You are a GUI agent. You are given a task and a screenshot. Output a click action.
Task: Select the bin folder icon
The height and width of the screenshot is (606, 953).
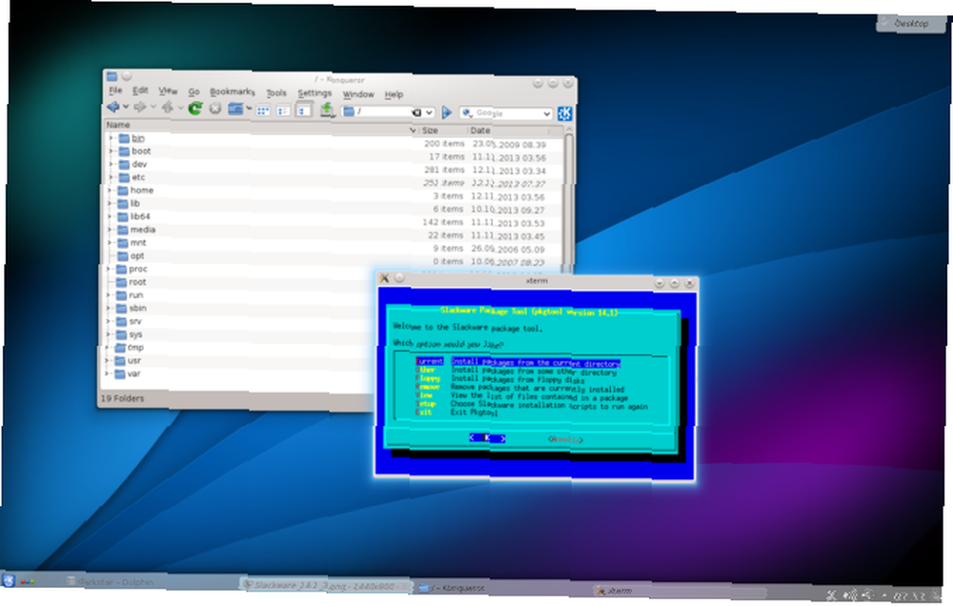124,138
